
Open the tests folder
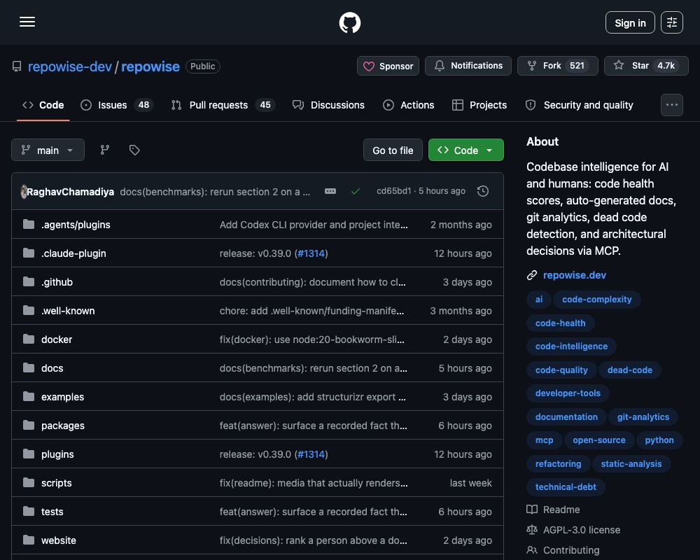[x=52, y=512]
